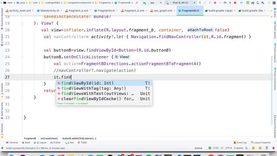Click the lock read-only toggle in status bar
277x156 pixels.
click(246, 148)
